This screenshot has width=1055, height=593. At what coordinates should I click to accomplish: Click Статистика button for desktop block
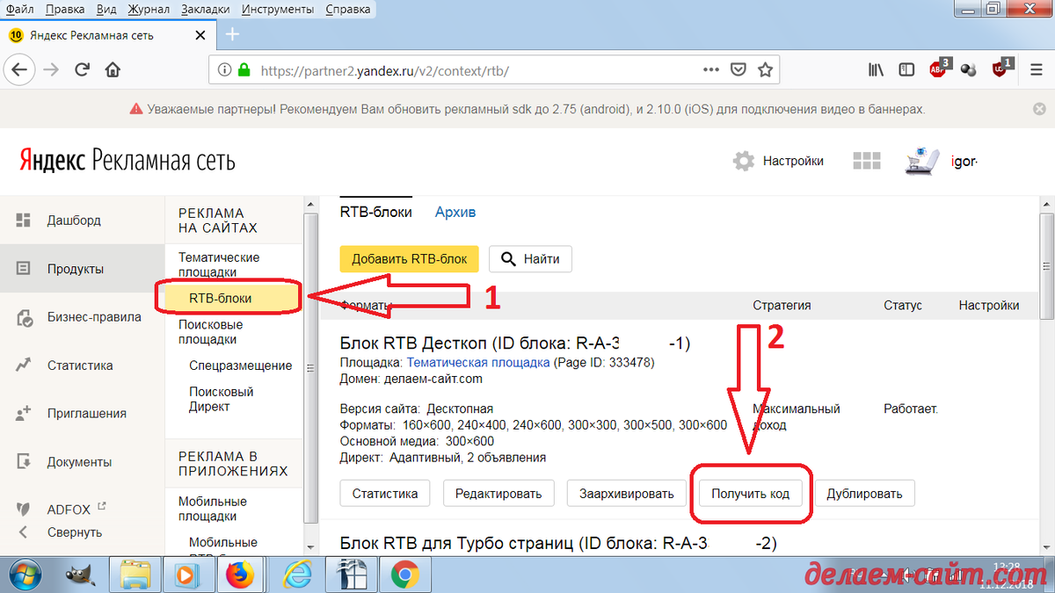tap(385, 493)
